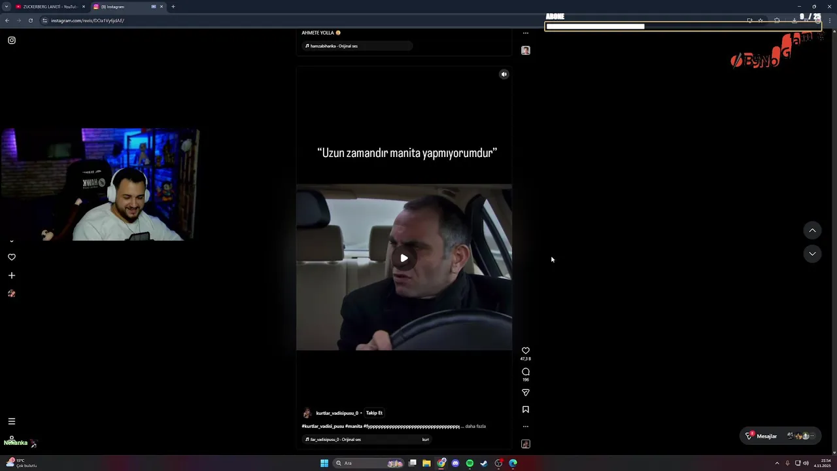
Task: Mute the reel with the speaker icon
Action: [x=504, y=75]
